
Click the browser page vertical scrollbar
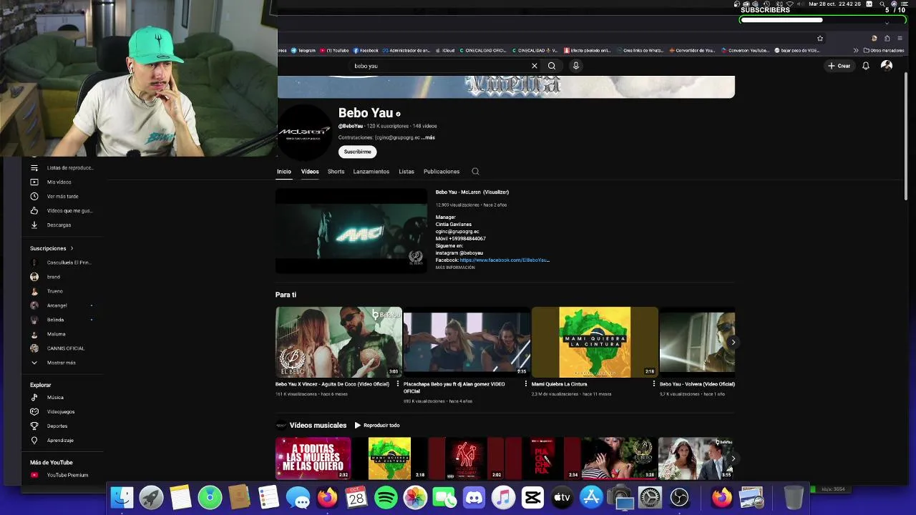click(x=907, y=137)
